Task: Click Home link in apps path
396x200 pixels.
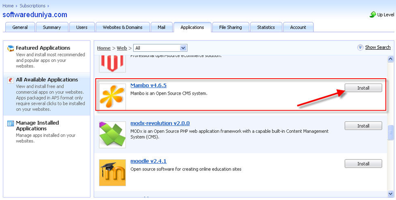Action: pos(104,48)
